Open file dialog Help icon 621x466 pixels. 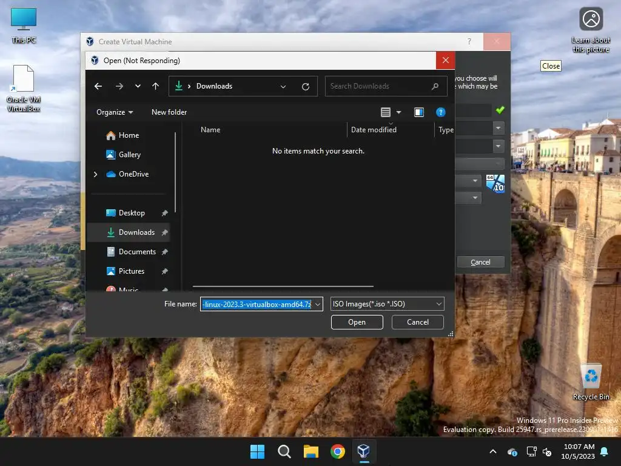tap(440, 112)
